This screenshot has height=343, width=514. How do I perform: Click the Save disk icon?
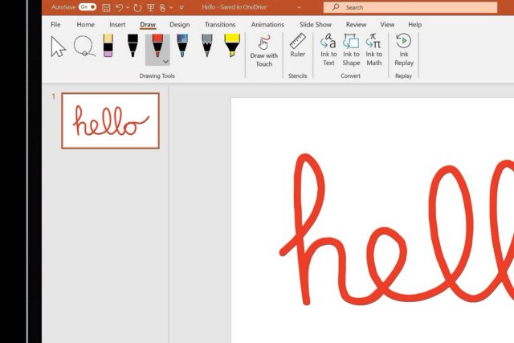click(x=106, y=7)
